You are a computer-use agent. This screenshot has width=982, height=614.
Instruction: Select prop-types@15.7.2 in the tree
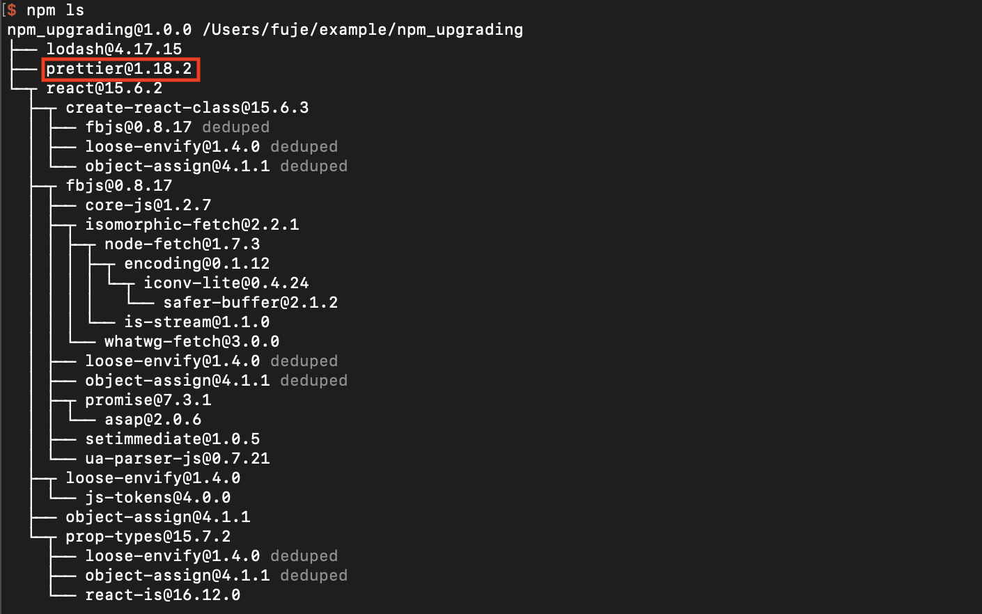pyautogui.click(x=148, y=537)
